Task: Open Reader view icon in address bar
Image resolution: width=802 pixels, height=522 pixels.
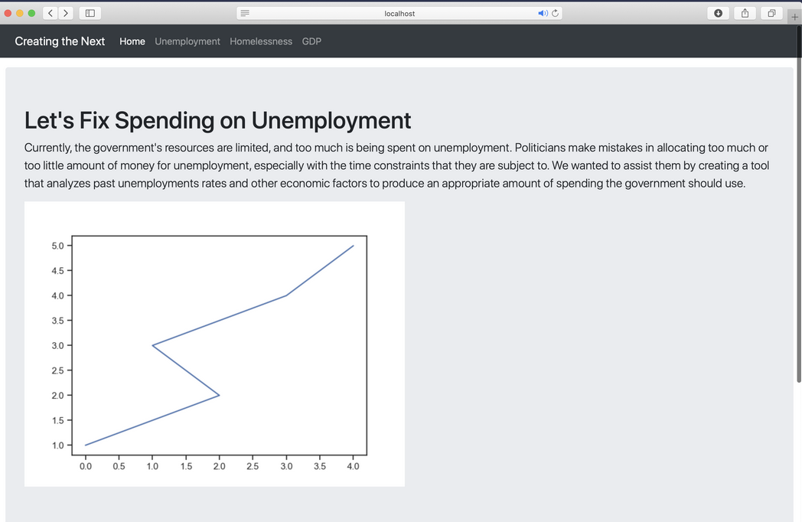Action: (245, 13)
